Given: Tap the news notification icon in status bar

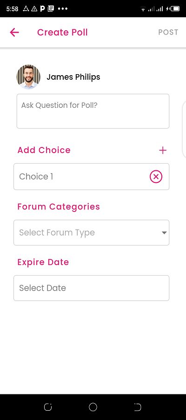Looking at the screenshot, I should (x=51, y=8).
